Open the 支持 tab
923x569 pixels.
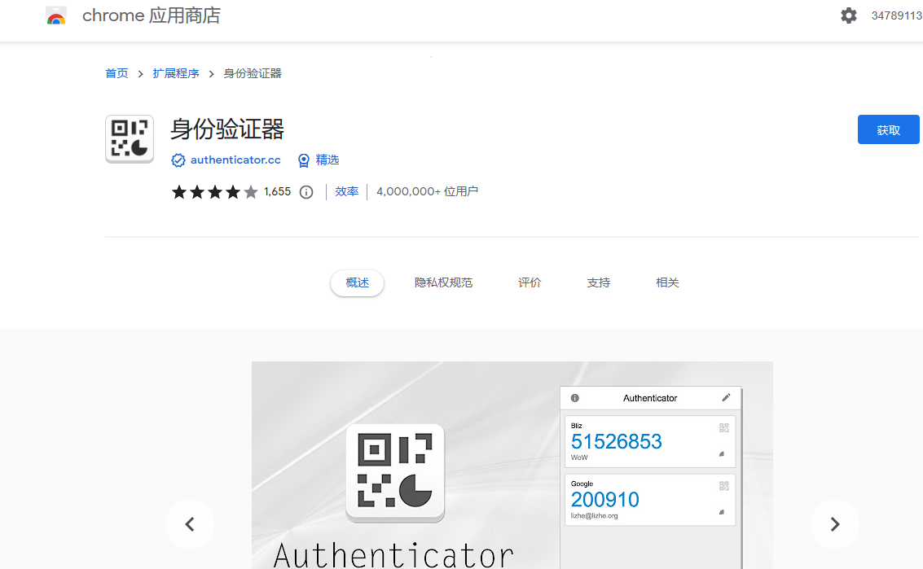[599, 283]
